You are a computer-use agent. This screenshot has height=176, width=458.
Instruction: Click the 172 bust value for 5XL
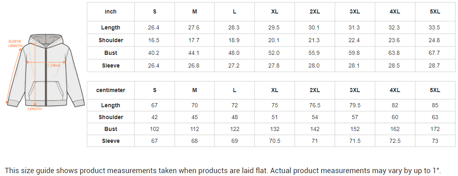click(x=435, y=129)
